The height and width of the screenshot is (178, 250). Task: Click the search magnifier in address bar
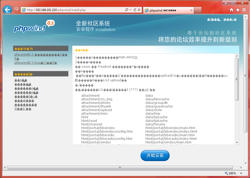(127, 10)
